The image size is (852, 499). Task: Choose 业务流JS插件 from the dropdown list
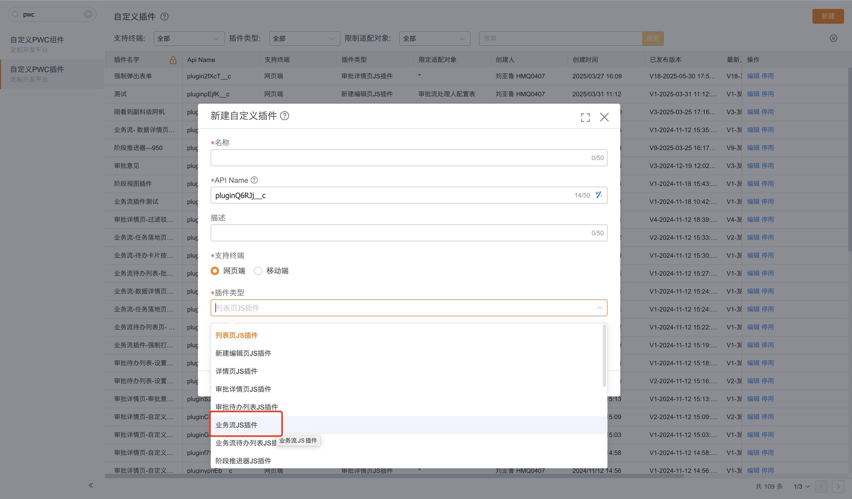pyautogui.click(x=237, y=425)
